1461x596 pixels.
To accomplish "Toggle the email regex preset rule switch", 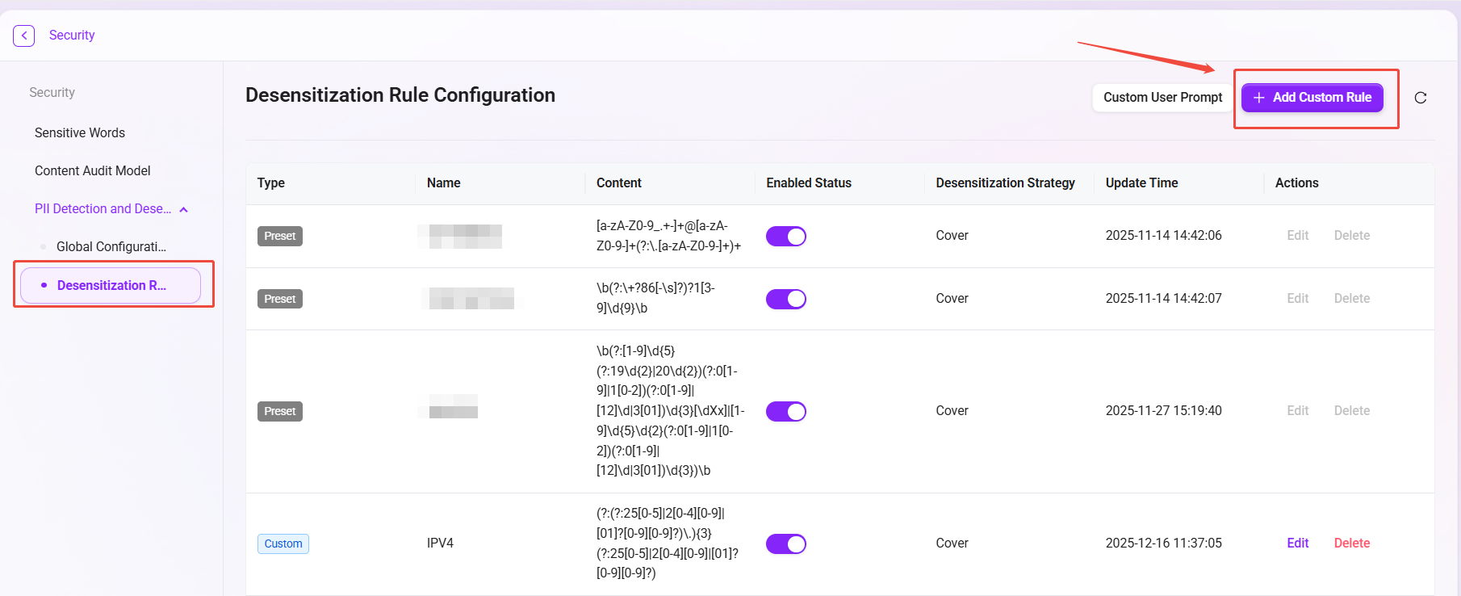I will coord(786,237).
